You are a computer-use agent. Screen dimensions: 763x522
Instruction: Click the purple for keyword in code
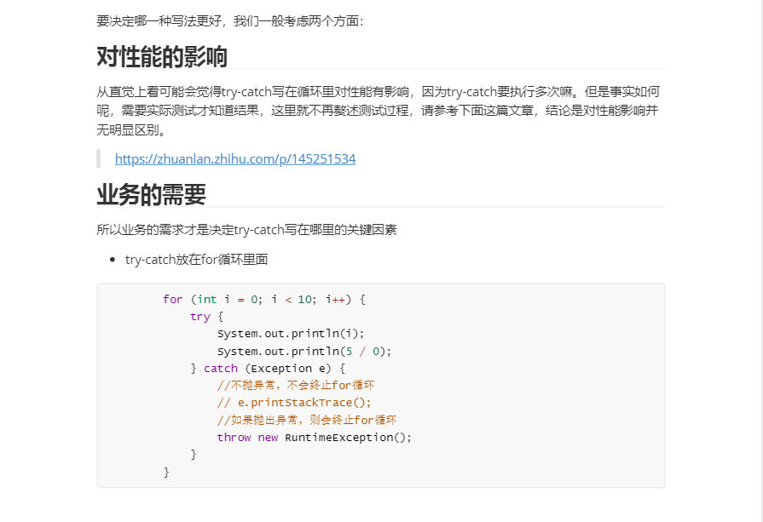tap(172, 299)
